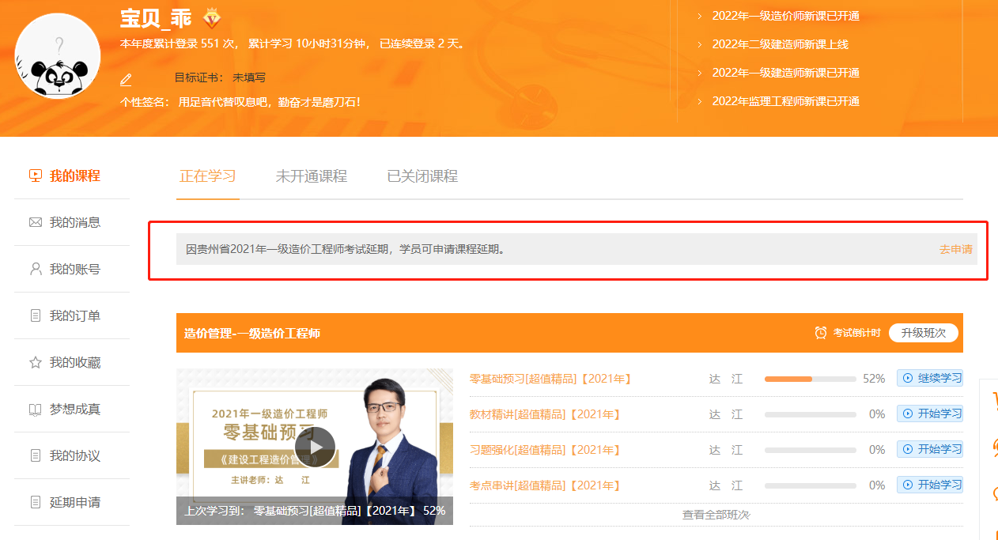Click the 52% progress bar for 零基础预习

tap(810, 379)
